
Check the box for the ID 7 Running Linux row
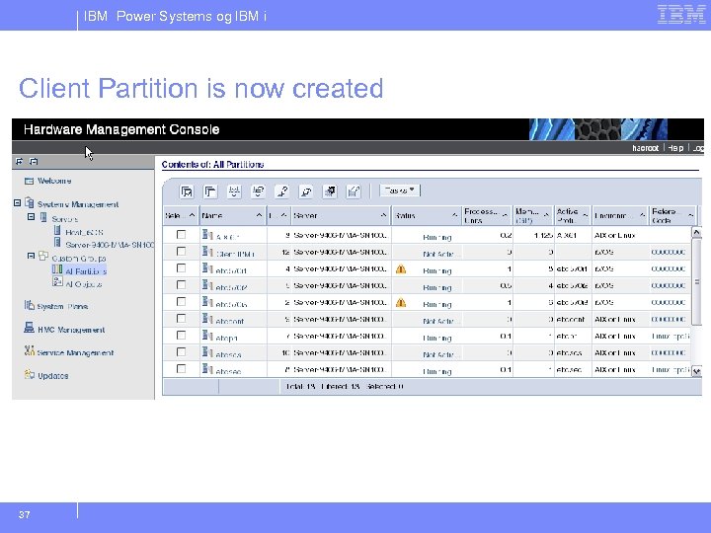pyautogui.click(x=181, y=335)
